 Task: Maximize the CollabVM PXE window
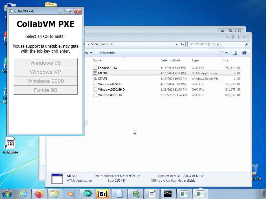point(69,11)
